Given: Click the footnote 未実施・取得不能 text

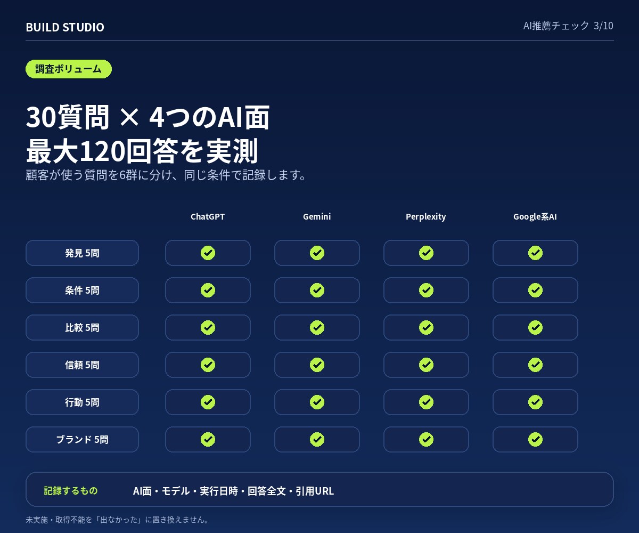Looking at the screenshot, I should pyautogui.click(x=117, y=520).
